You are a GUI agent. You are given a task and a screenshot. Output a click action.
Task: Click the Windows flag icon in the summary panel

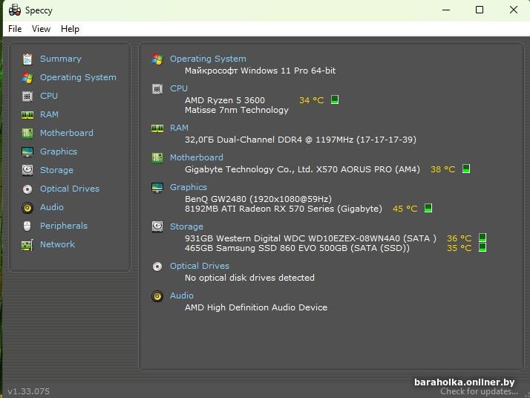point(157,59)
